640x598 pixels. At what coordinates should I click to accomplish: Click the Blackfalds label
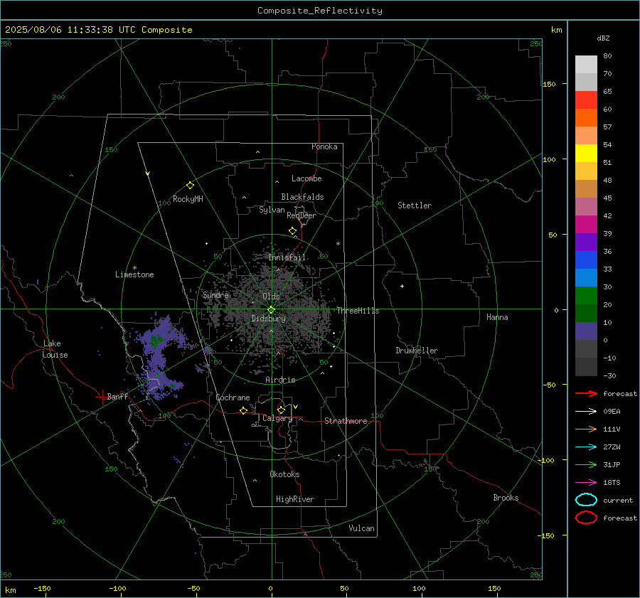pyautogui.click(x=302, y=197)
